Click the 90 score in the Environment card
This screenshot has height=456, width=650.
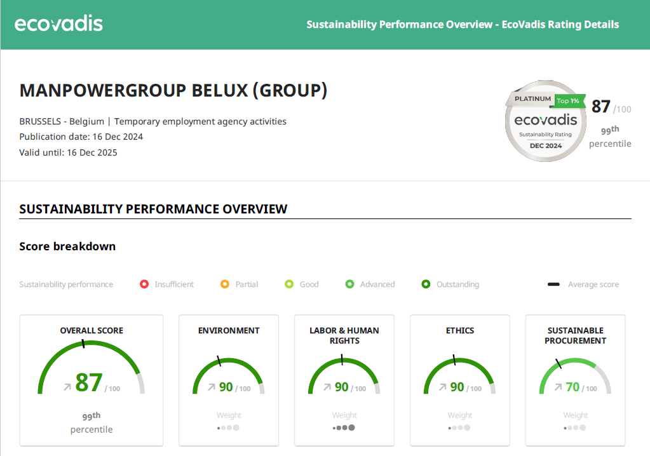click(226, 387)
